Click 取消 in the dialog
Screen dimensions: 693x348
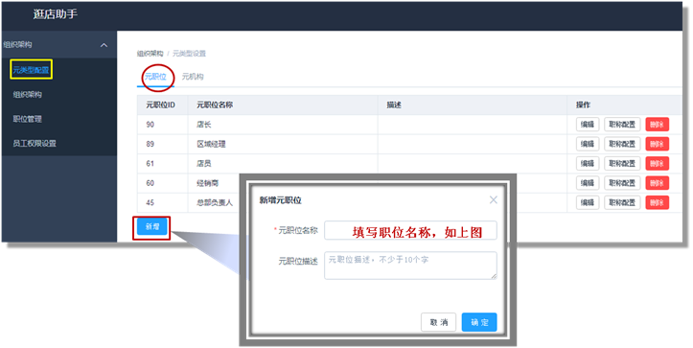pos(438,322)
